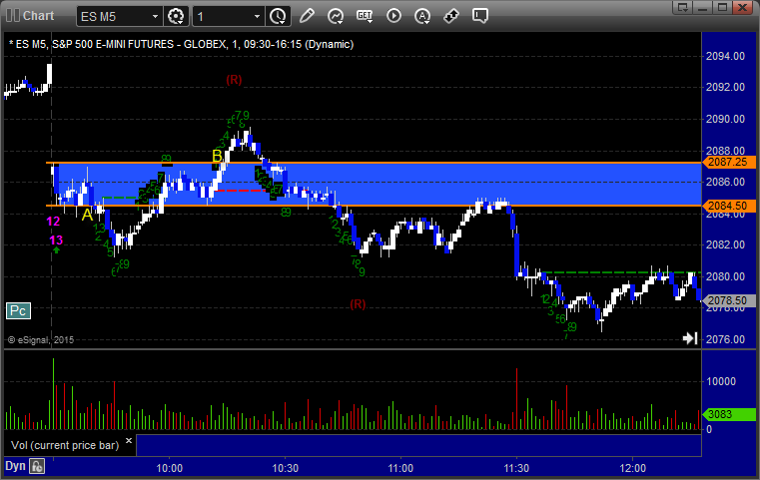Click the bar replay play icon
The width and height of the screenshot is (760, 480).
393,16
